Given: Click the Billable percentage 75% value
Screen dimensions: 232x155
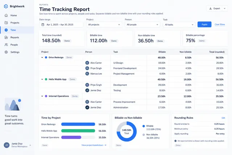Looking at the screenshot, I should (x=190, y=40).
